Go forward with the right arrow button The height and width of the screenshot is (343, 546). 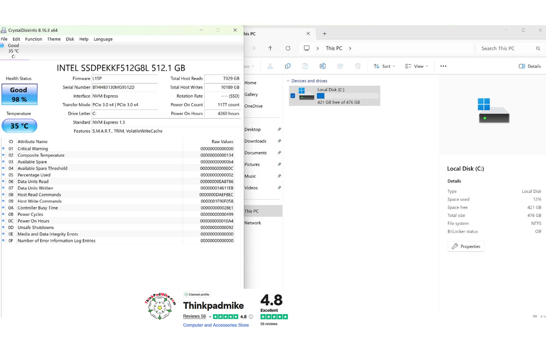[x=253, y=48]
